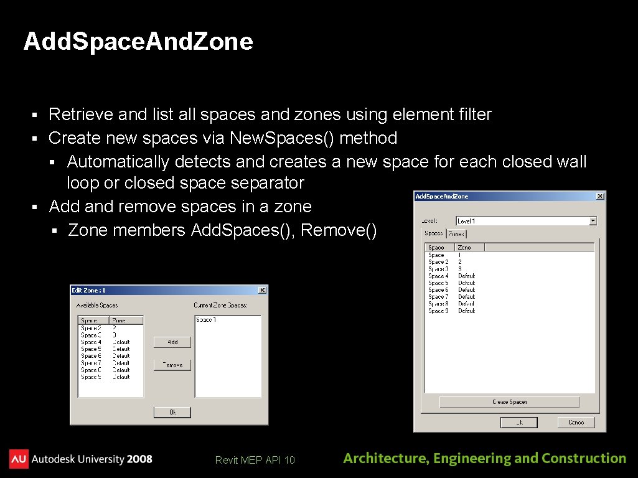Click Ok in the Edit Zone dialog

coord(172,412)
